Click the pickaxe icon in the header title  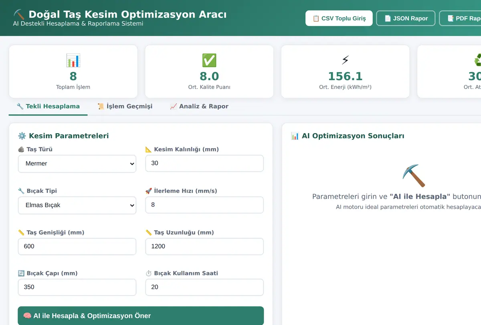(19, 14)
